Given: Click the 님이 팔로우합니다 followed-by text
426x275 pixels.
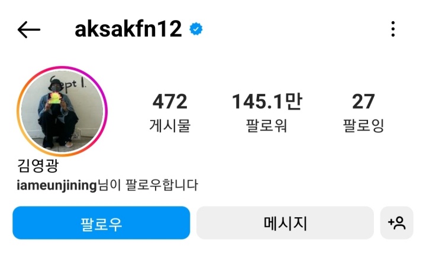Looking at the screenshot, I should coord(148,185).
